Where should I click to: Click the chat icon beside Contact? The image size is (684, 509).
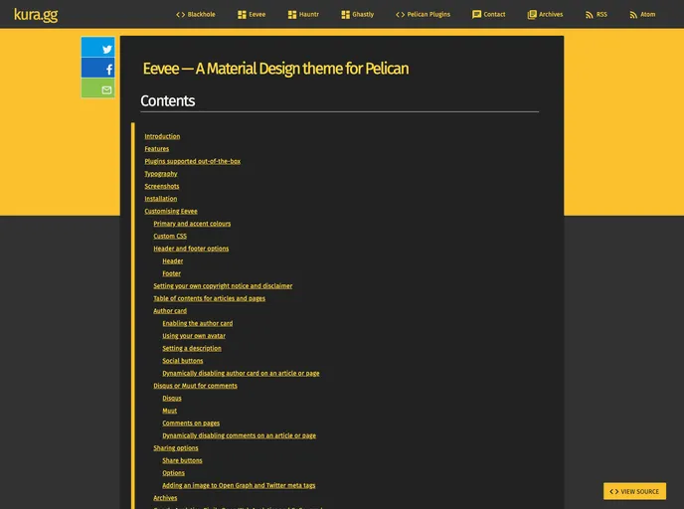[476, 14]
